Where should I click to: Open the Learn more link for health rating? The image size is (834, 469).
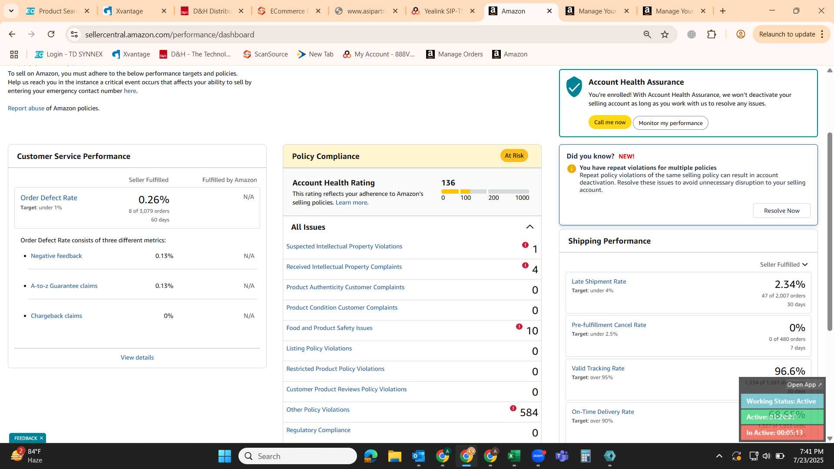click(x=351, y=202)
